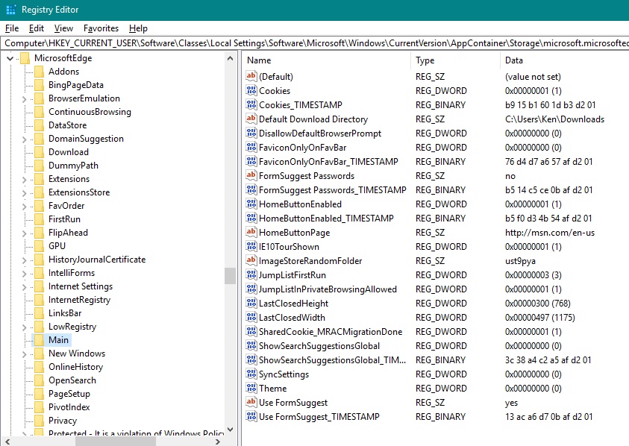This screenshot has width=629, height=446.
Task: Select the HistoryJournalCertificate key
Action: coord(97,260)
